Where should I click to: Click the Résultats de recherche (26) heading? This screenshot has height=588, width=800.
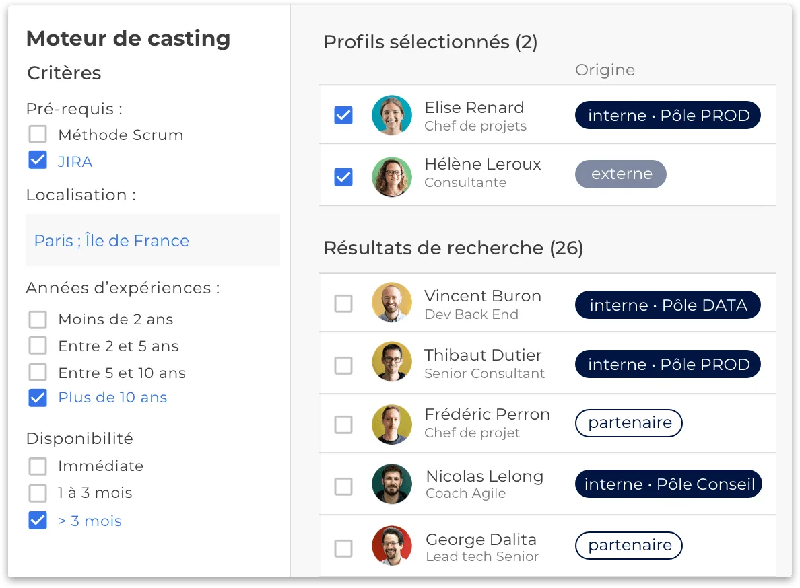(x=454, y=248)
